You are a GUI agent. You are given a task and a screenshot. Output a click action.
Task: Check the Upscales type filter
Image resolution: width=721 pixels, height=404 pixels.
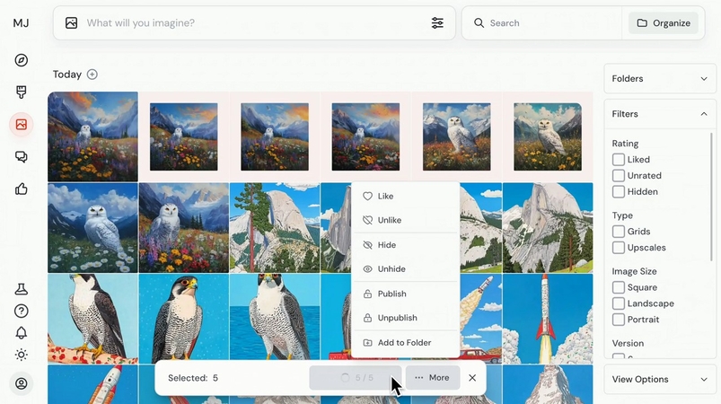coord(619,247)
